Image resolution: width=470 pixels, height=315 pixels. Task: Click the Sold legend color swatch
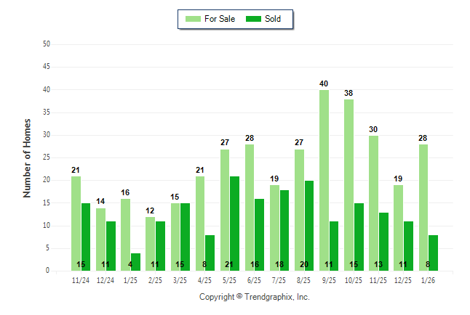(x=255, y=19)
